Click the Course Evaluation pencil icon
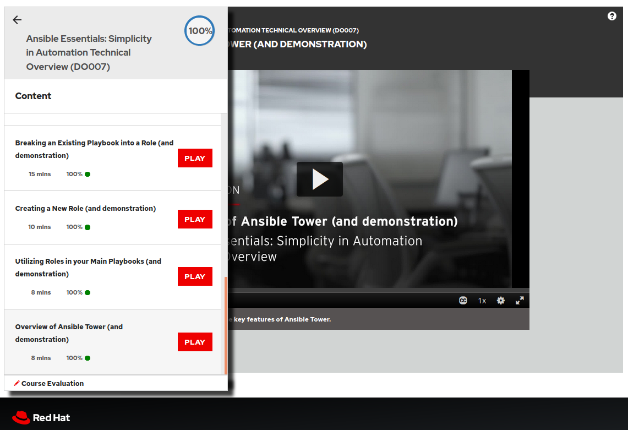This screenshot has height=430, width=628. click(x=17, y=384)
